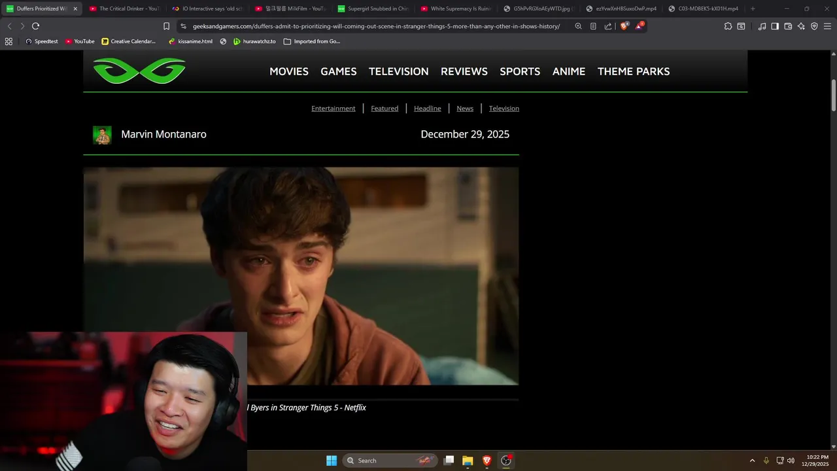837x471 pixels.
Task: Toggle the sidebar panel icon
Action: 775,26
